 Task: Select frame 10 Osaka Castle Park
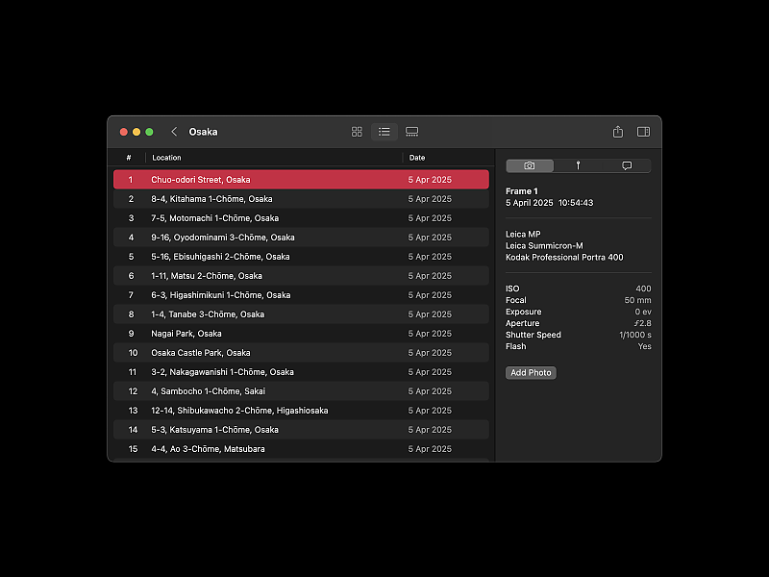coord(301,353)
